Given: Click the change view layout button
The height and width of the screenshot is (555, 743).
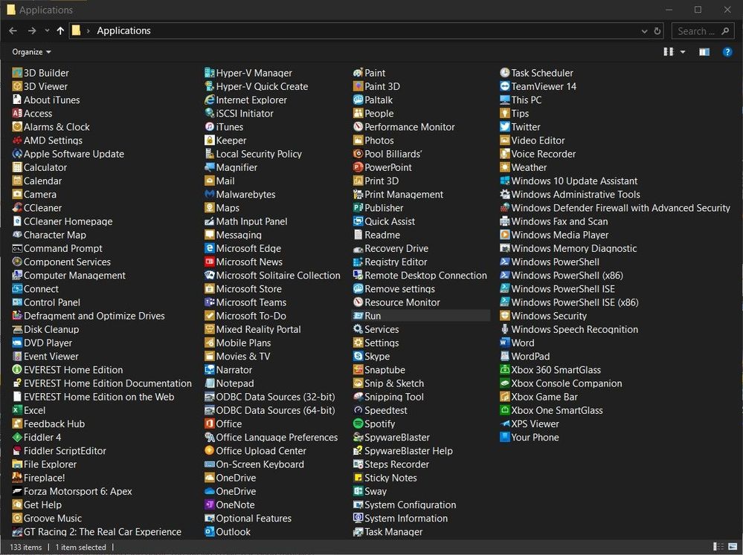Looking at the screenshot, I should click(669, 52).
